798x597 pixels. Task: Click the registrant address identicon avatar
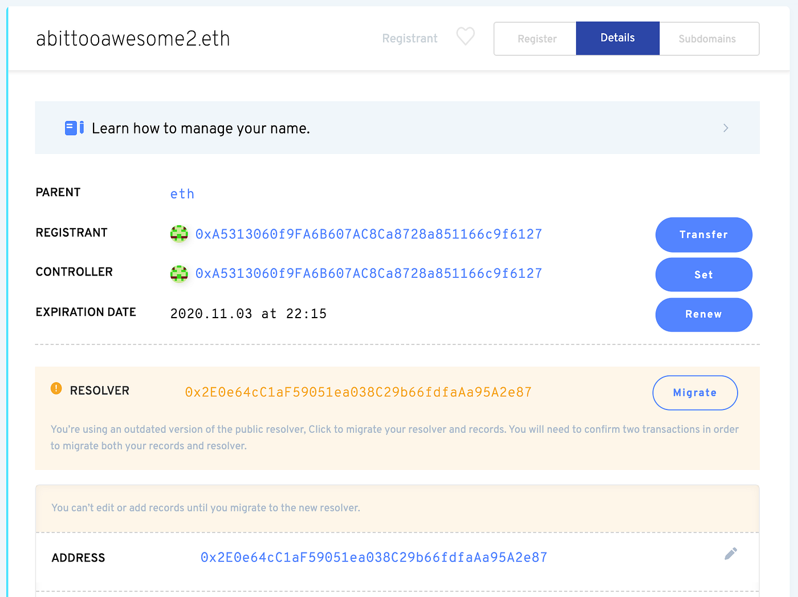(179, 234)
